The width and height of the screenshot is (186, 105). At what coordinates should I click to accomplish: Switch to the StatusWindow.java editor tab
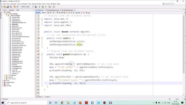click(x=53, y=10)
